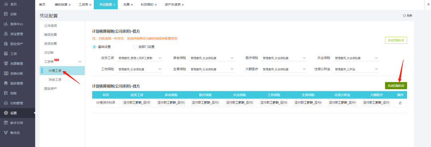The image size is (431, 147).
Task: Select 计提工资 under 工资表
Action: click(x=62, y=71)
